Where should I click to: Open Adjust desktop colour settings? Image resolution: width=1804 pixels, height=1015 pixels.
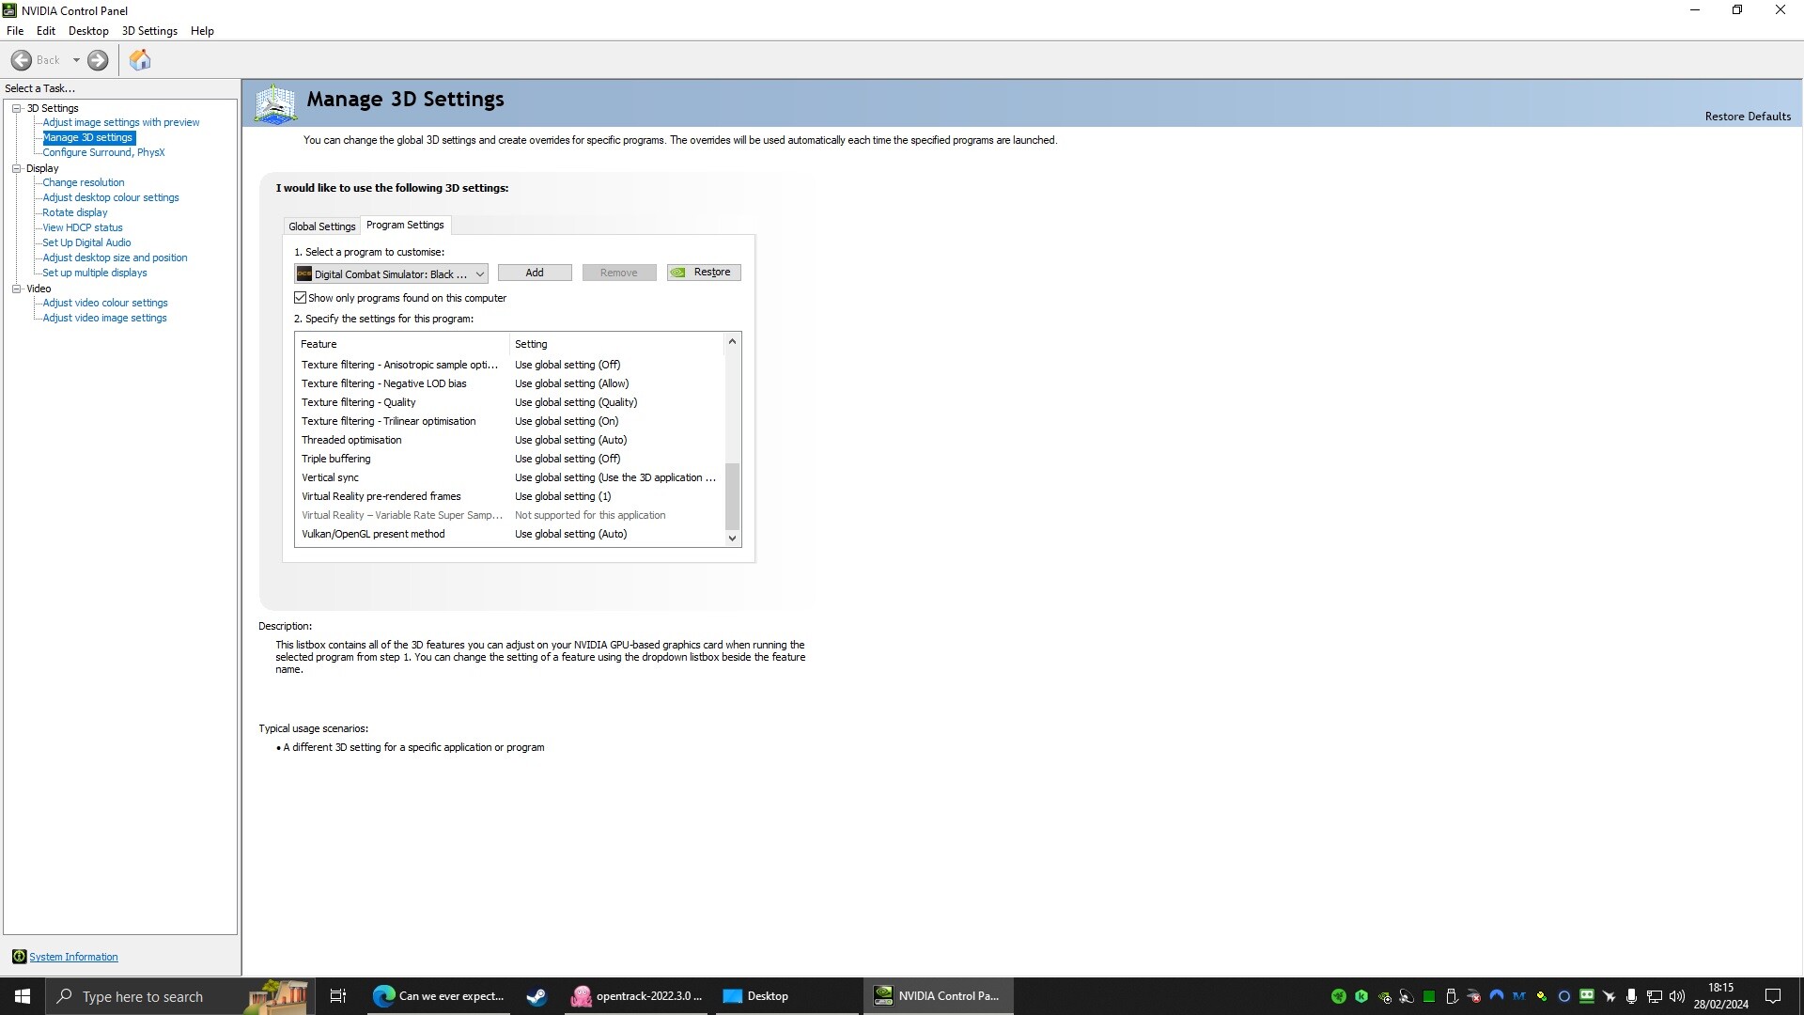[x=111, y=197]
